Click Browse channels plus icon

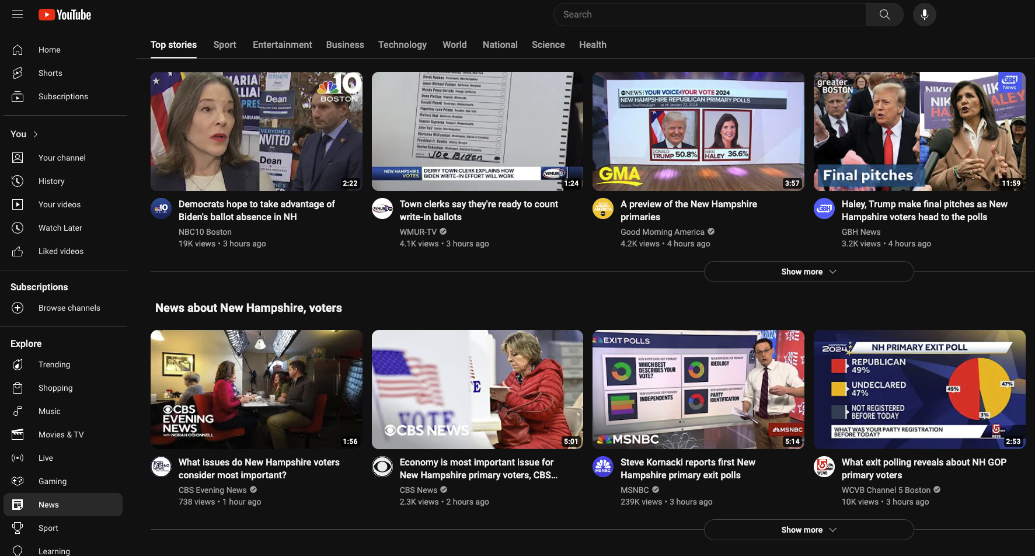(18, 308)
